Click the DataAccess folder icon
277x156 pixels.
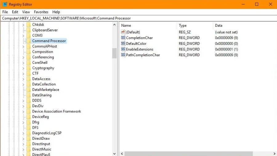pyautogui.click(x=28, y=79)
